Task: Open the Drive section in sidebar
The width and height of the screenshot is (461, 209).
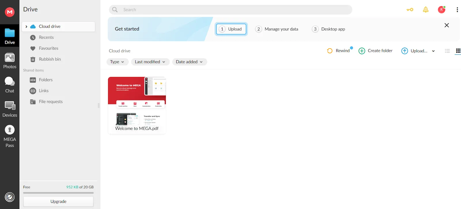Action: tap(10, 36)
